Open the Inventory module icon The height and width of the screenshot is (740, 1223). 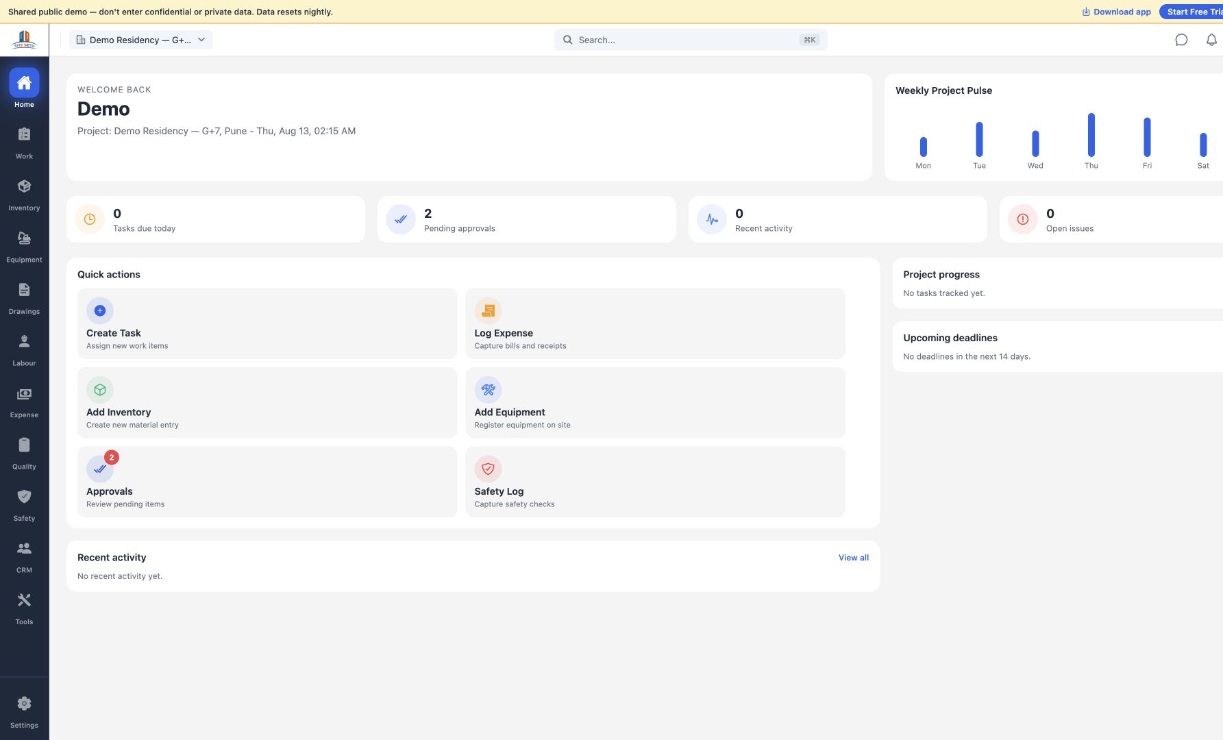click(x=24, y=186)
